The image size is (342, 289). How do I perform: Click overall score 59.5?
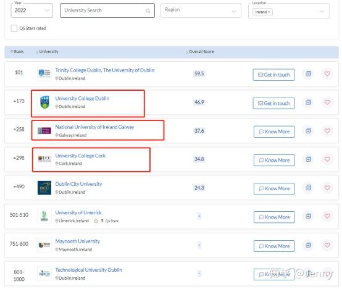pyautogui.click(x=199, y=73)
